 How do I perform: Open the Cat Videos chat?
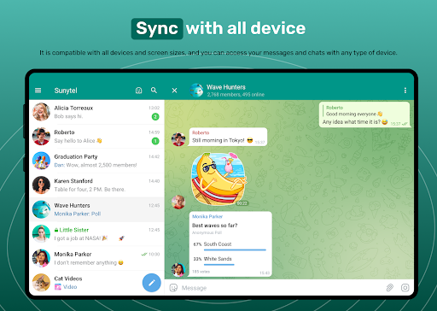(96, 283)
